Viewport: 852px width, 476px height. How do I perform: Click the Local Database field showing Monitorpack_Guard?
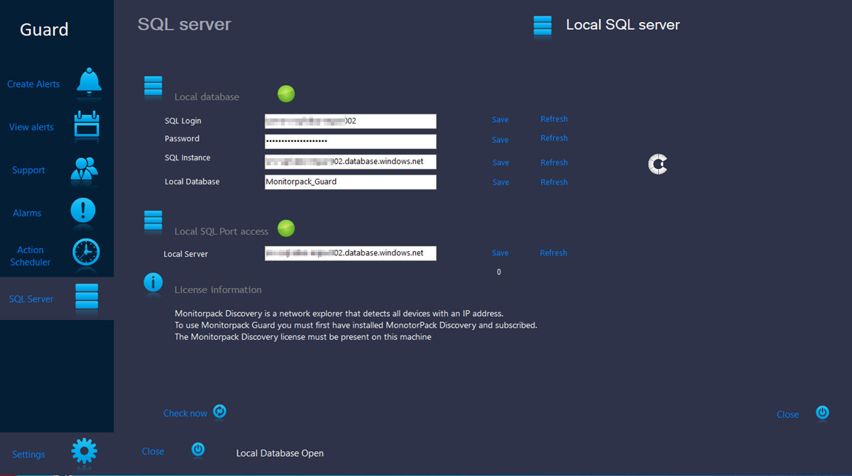351,182
